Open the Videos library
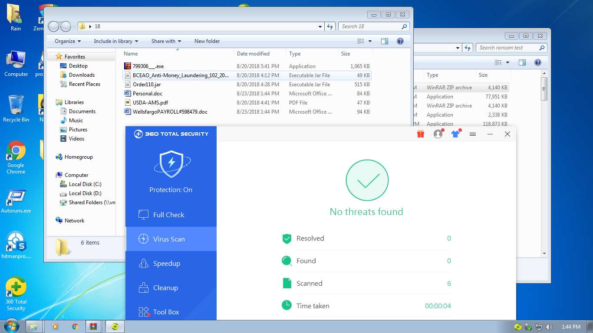Viewport: 593px width, 333px height. [x=77, y=139]
